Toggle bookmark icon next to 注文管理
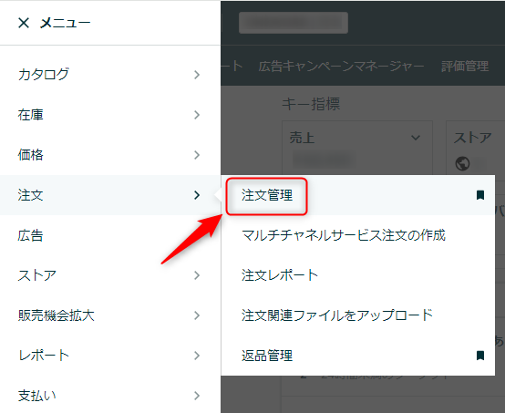The height and width of the screenshot is (413, 505). pos(479,195)
